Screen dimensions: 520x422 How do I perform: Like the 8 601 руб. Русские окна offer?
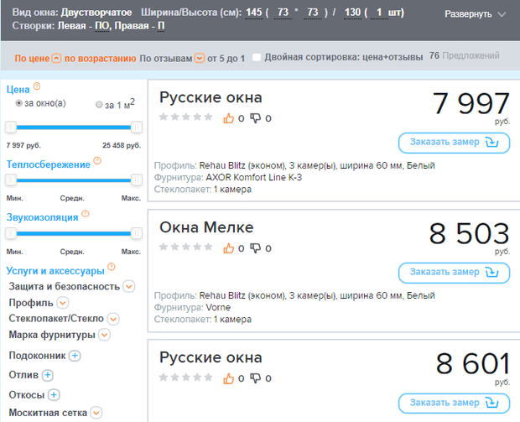(228, 378)
